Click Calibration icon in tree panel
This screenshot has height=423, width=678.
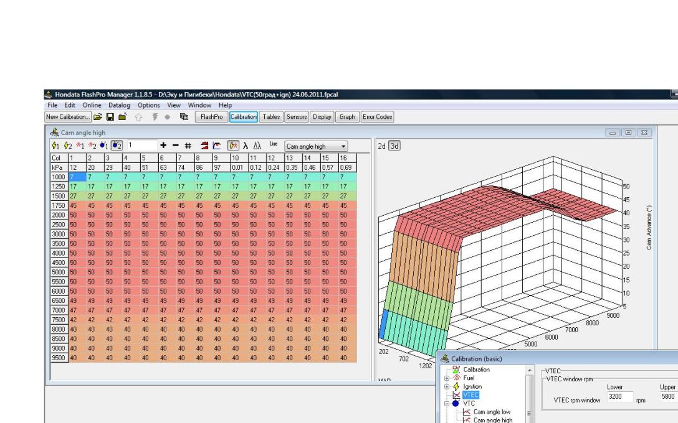point(456,370)
